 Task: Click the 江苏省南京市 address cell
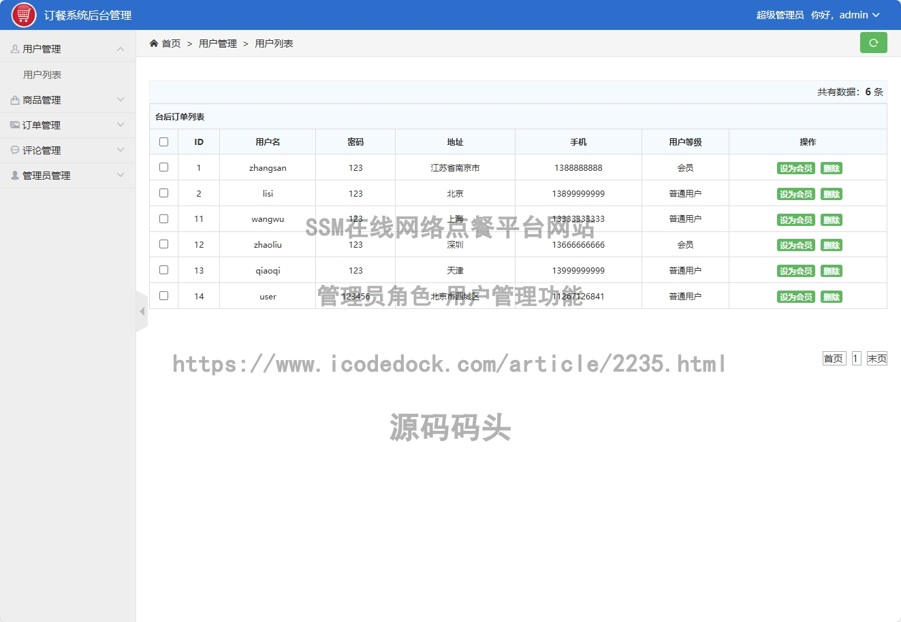455,168
